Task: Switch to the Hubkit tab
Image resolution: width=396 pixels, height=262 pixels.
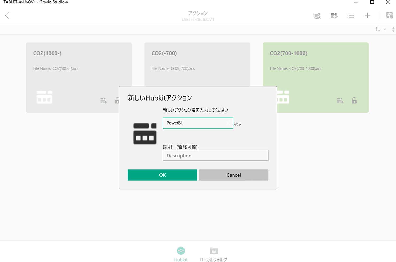Action: [181, 254]
